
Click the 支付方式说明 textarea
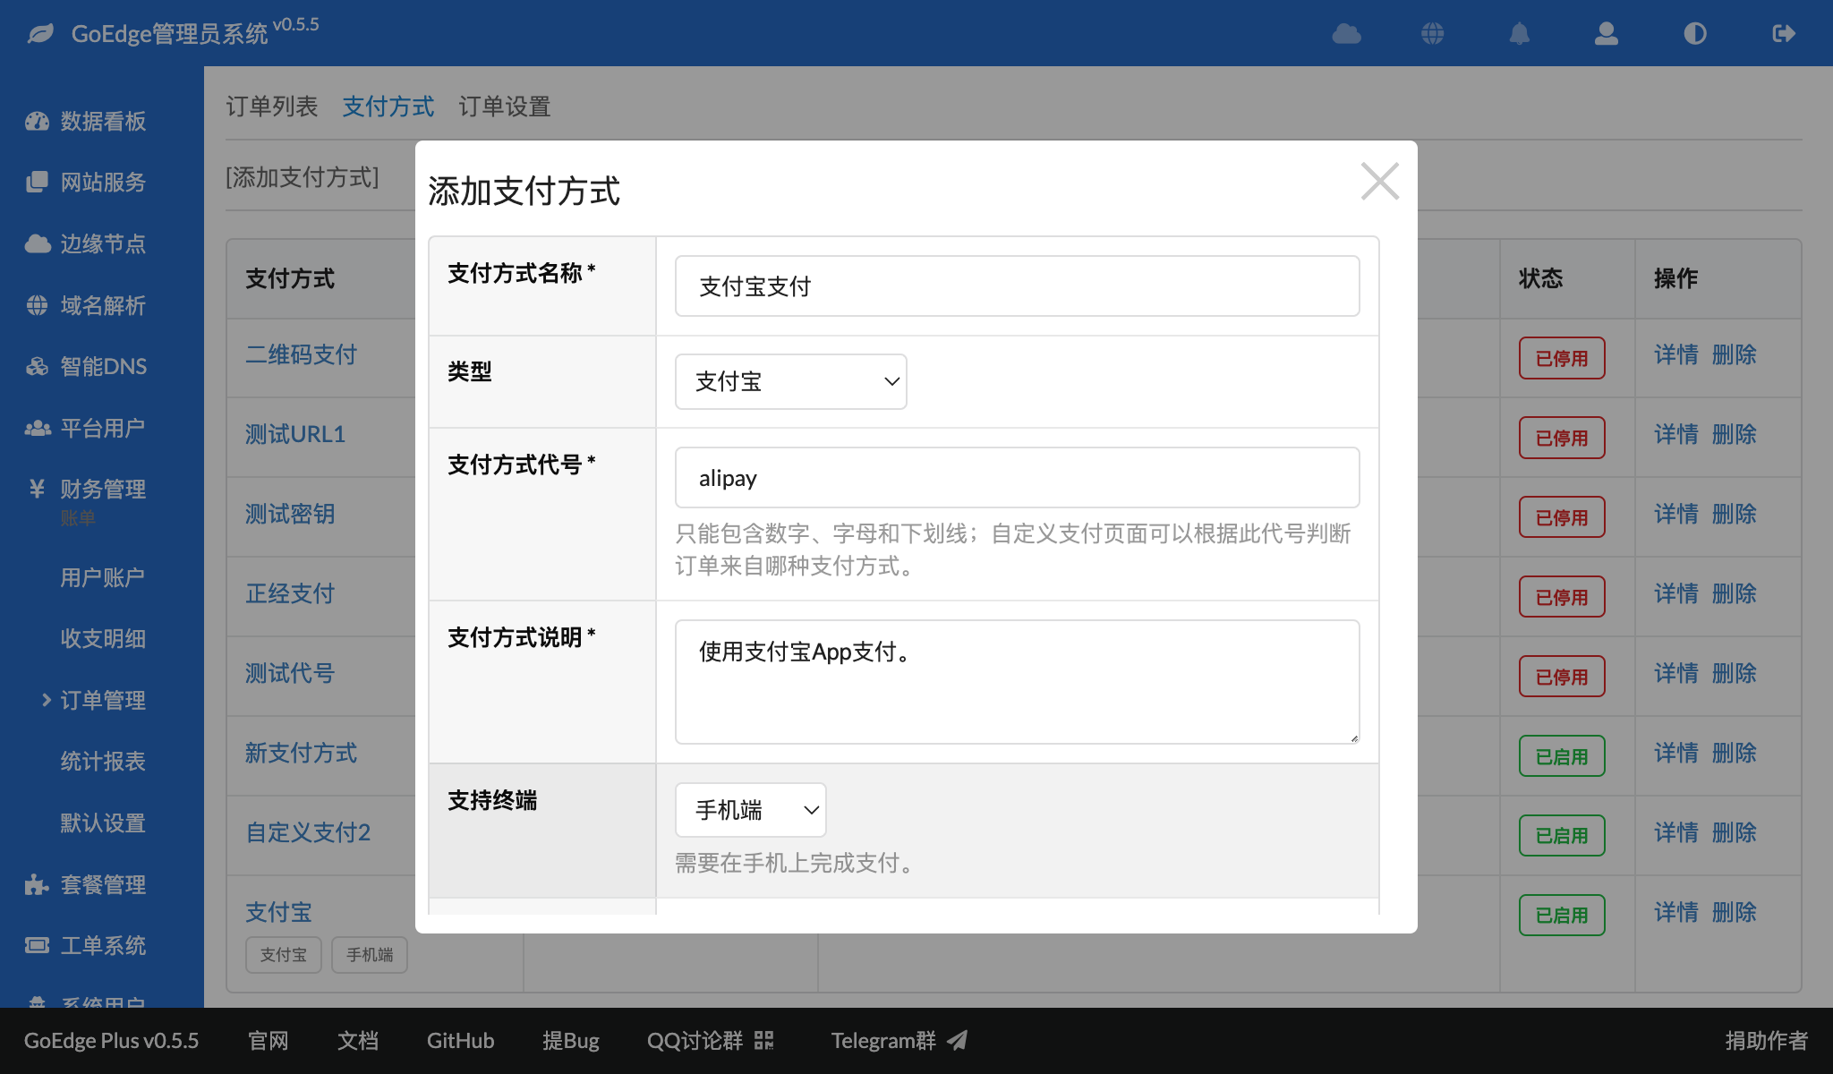(x=1017, y=682)
